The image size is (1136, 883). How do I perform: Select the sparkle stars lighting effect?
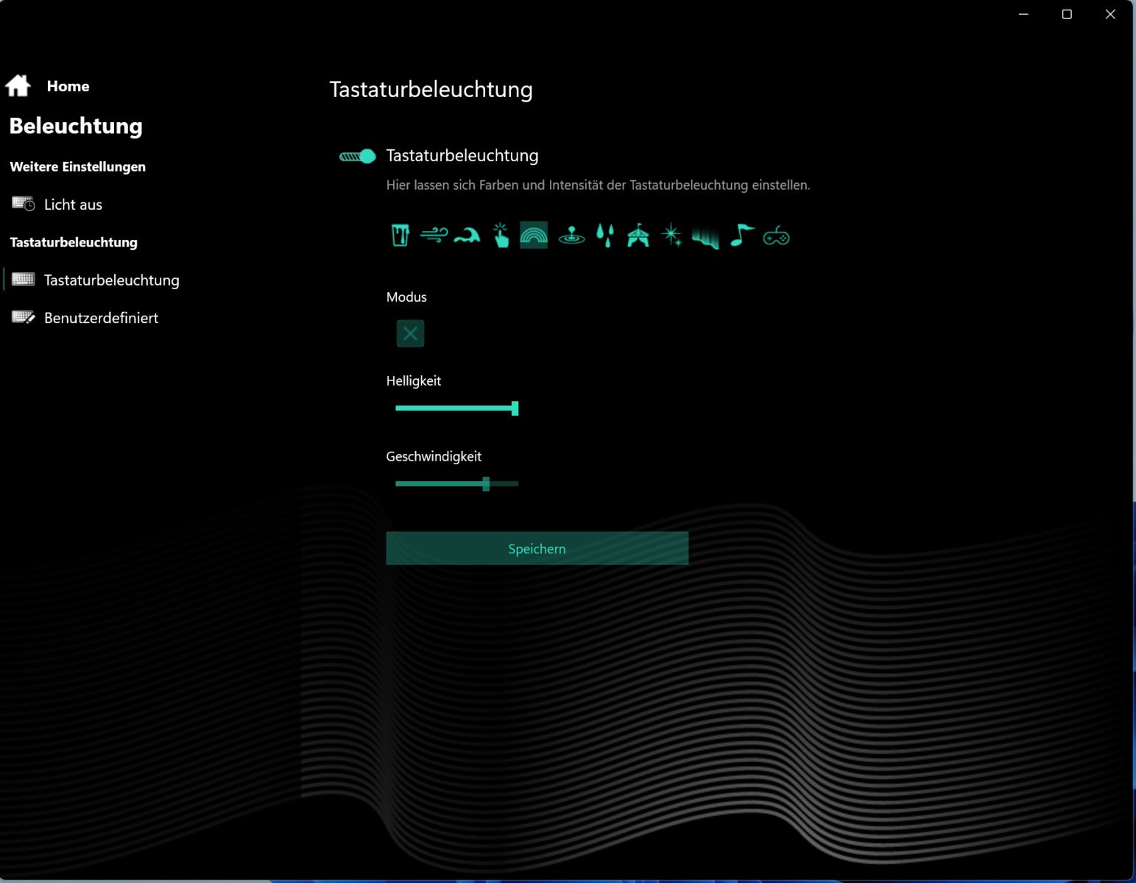click(x=671, y=235)
